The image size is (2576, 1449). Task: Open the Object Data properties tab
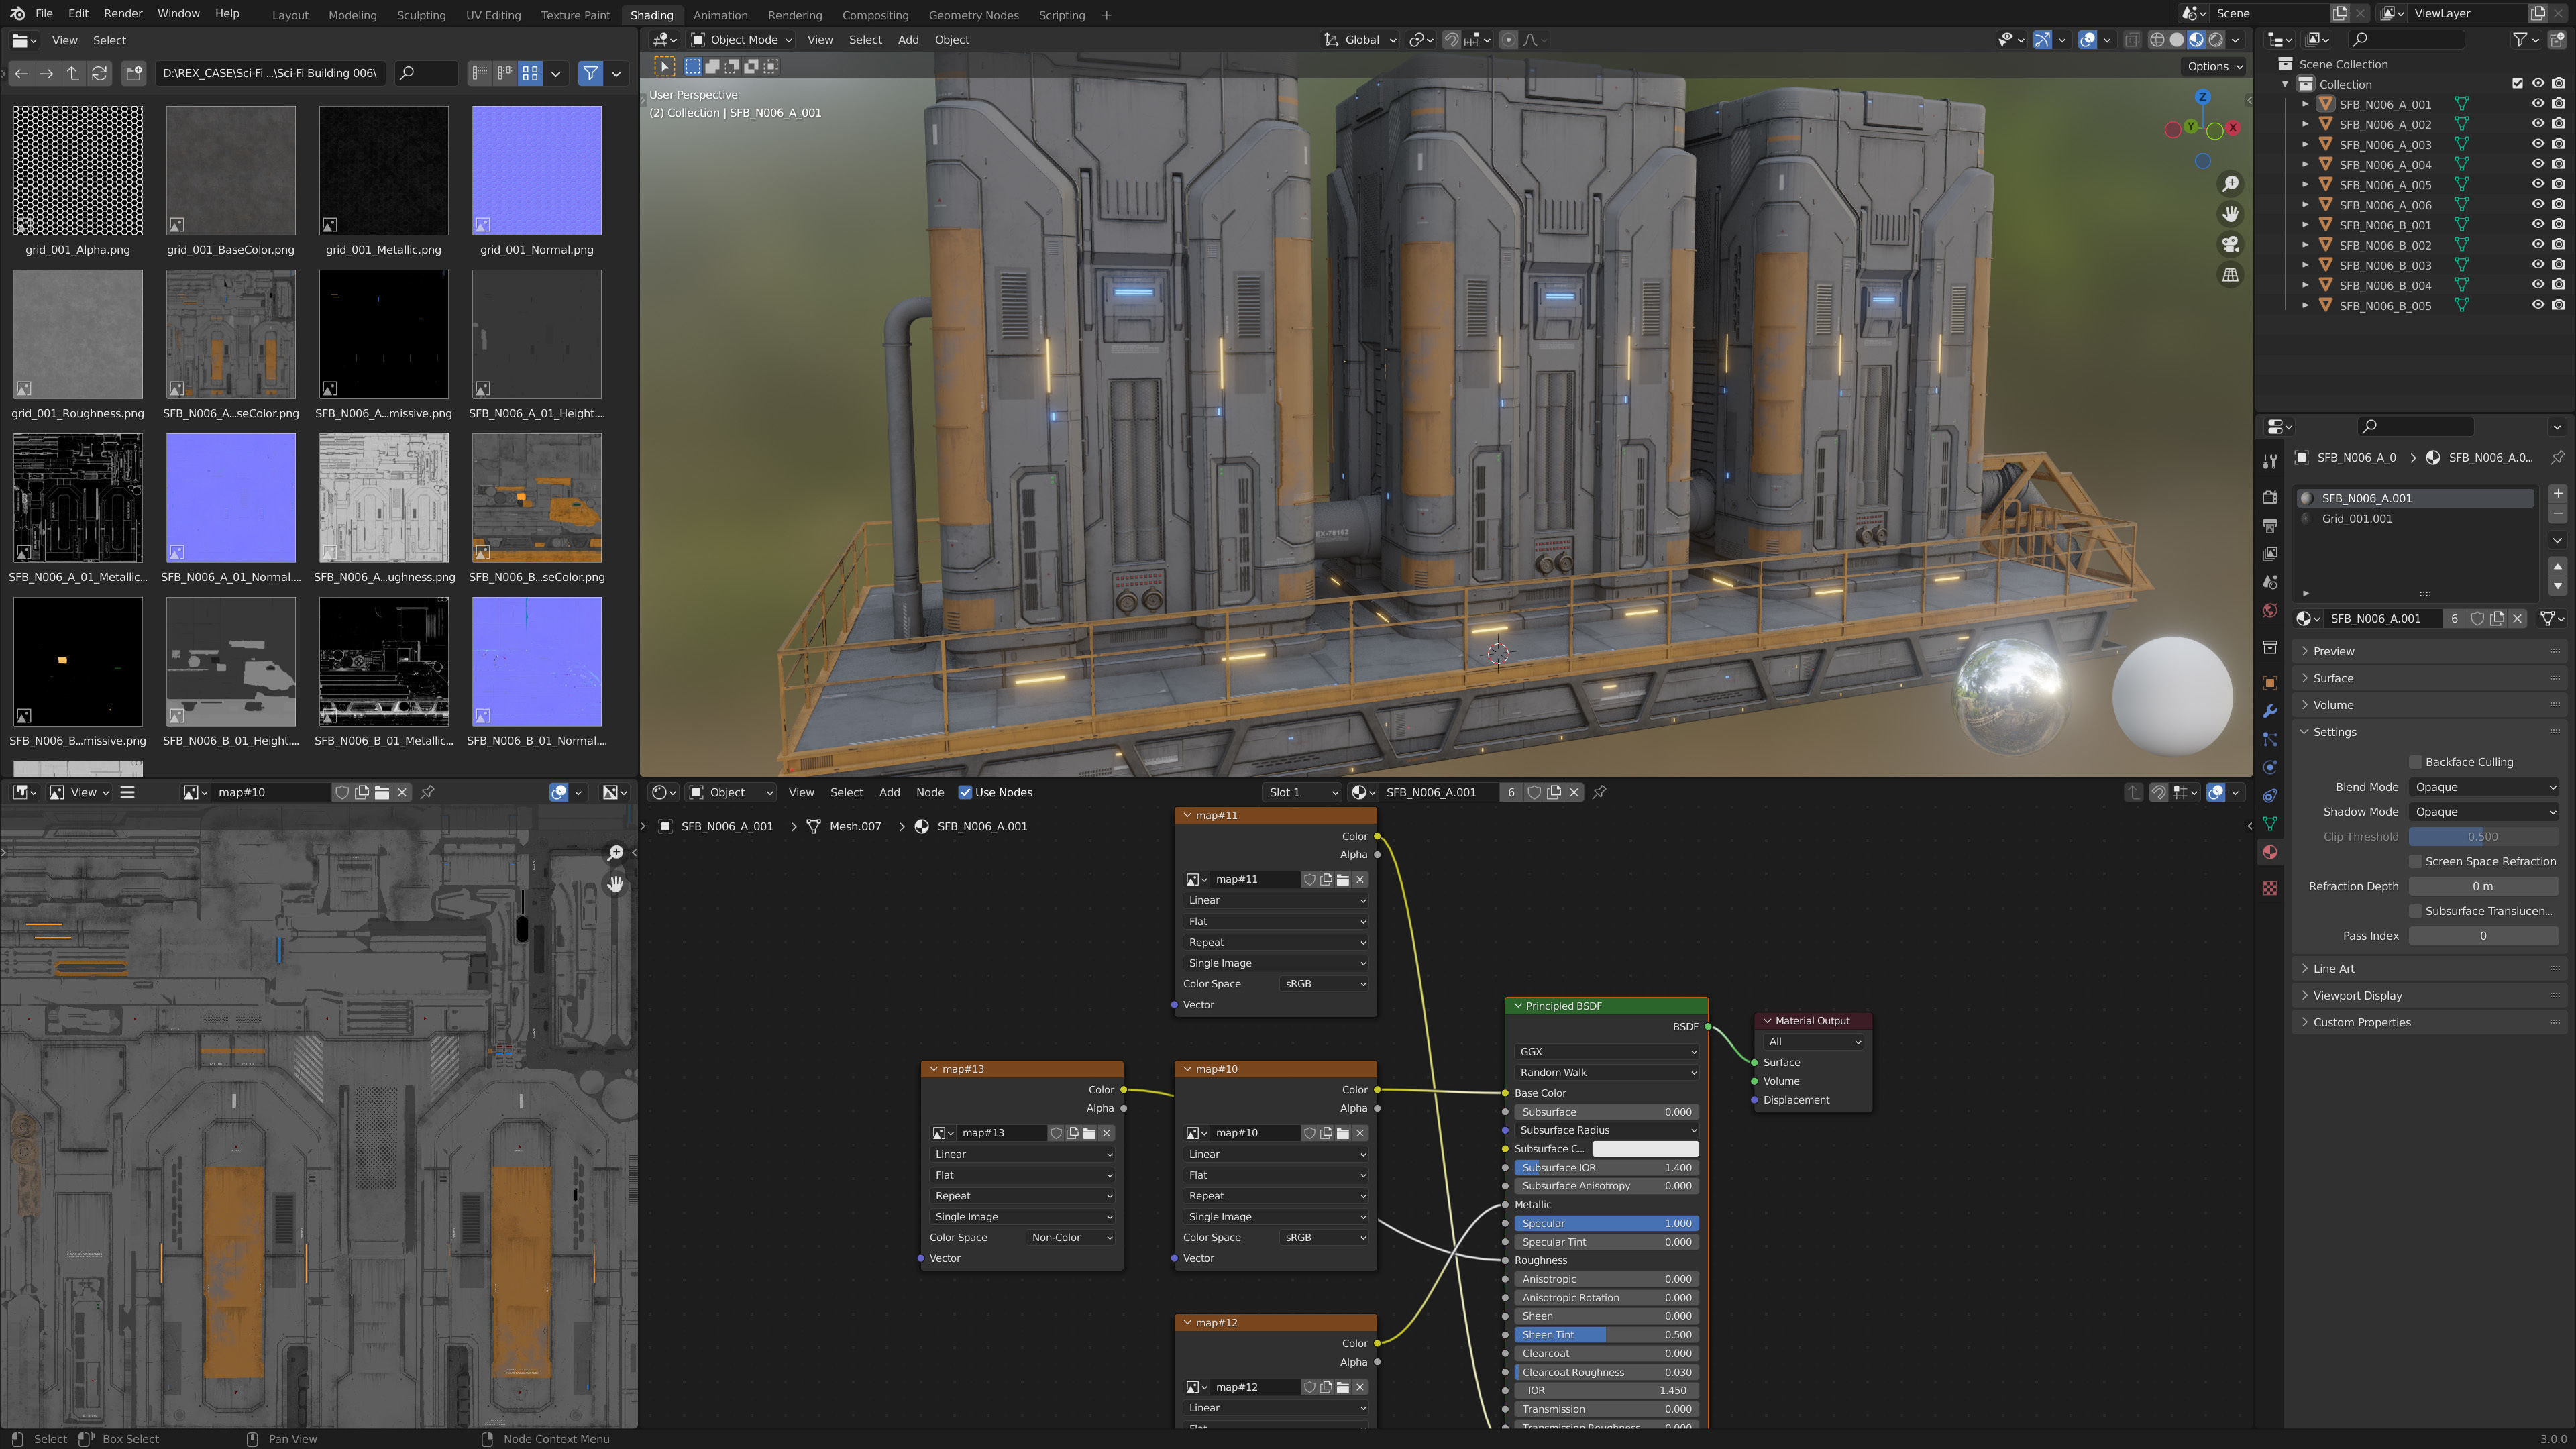[x=2270, y=824]
